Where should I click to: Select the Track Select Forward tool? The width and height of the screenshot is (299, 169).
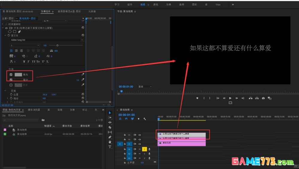click(110, 117)
